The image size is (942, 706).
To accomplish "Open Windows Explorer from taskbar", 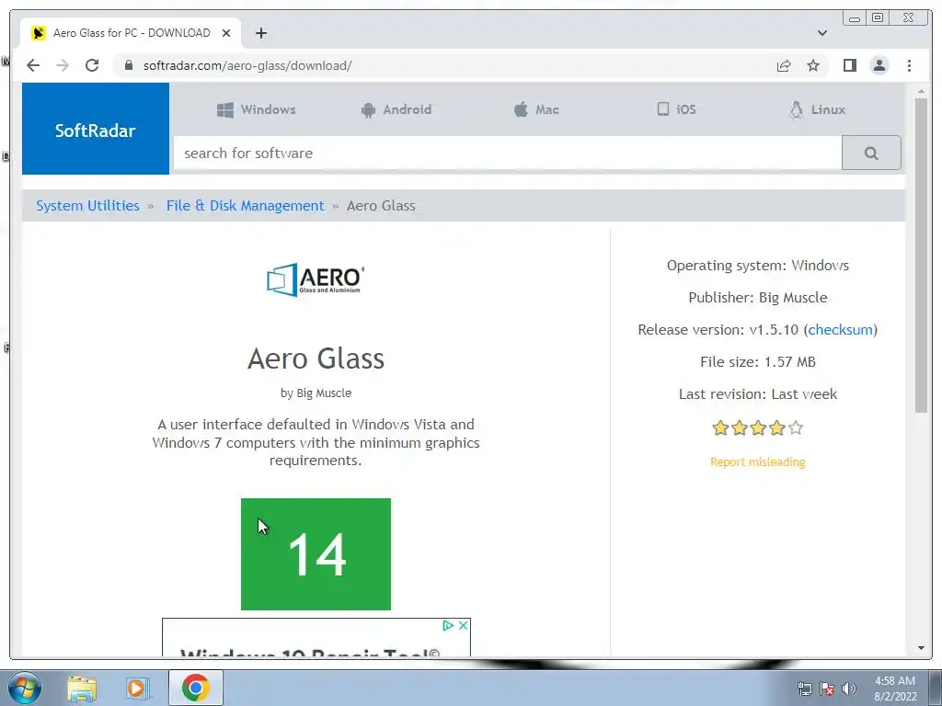I will (x=82, y=688).
